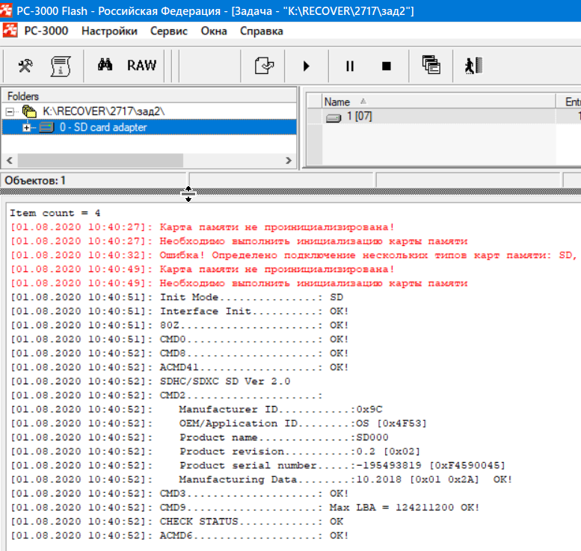
Task: Click the Folders panel header
Action: coord(150,96)
